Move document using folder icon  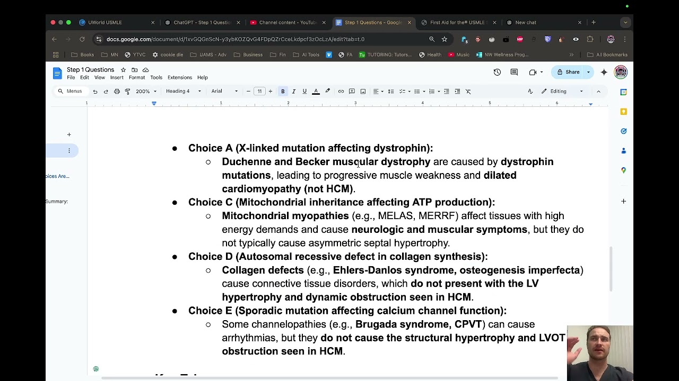point(134,70)
